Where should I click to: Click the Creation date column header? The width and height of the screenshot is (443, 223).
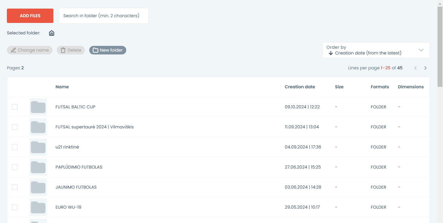(x=300, y=87)
